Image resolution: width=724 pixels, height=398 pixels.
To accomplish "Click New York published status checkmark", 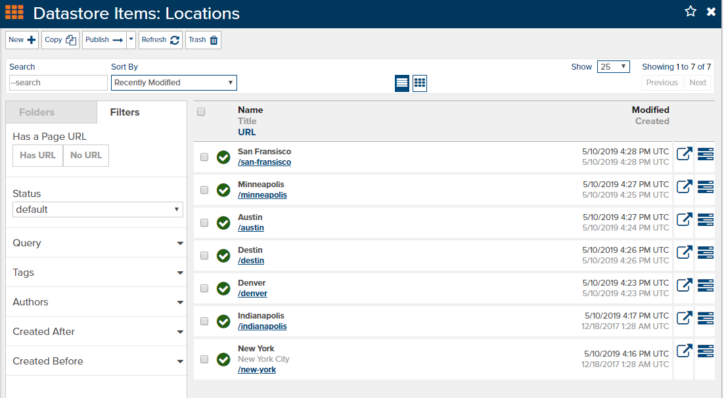I will pyautogui.click(x=223, y=359).
